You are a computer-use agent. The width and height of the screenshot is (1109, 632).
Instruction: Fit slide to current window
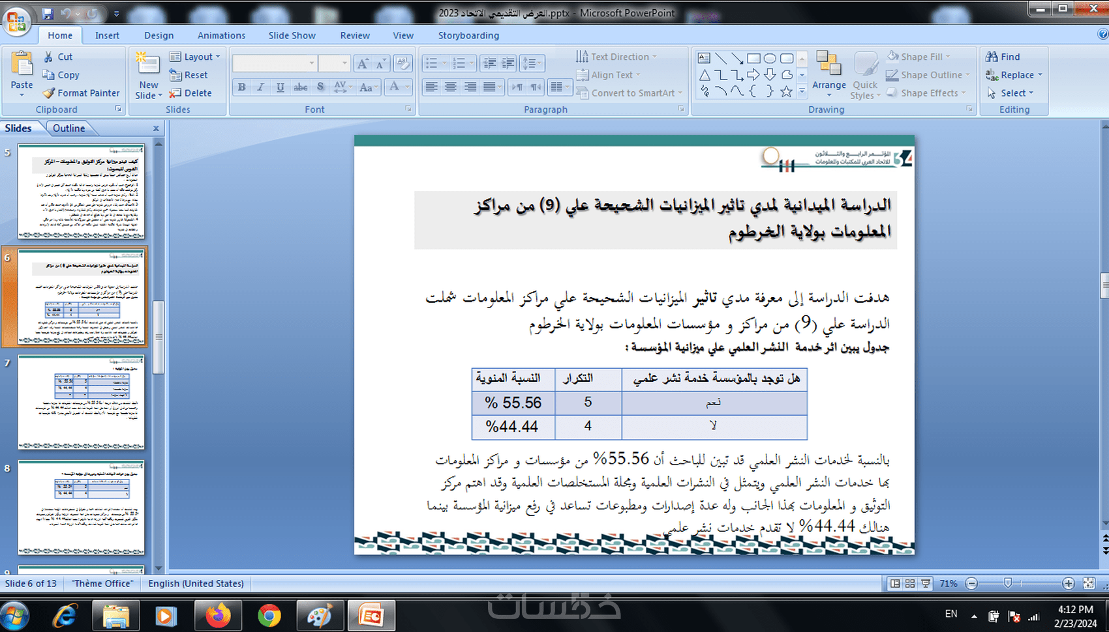1089,584
